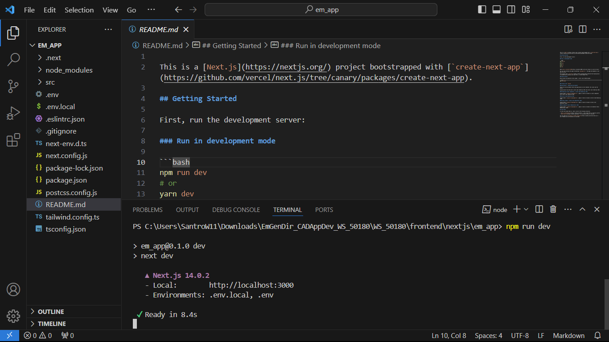Switch to the OUTPUT tab
Viewport: 609px width, 342px height.
(x=187, y=210)
